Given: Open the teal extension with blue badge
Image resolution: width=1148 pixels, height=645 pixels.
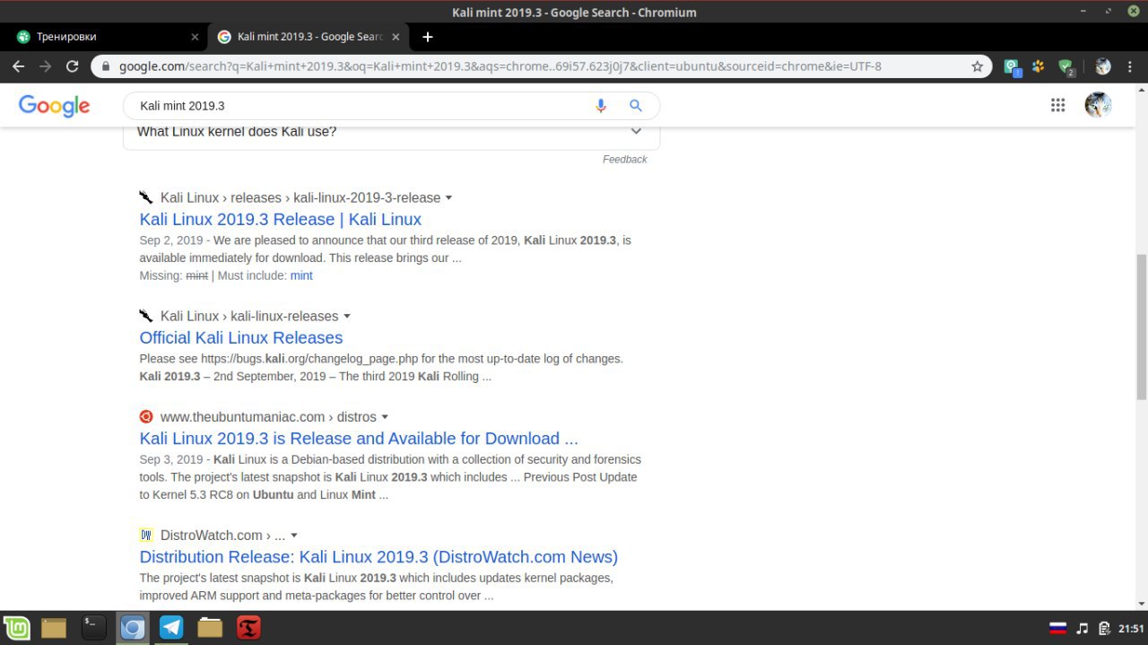Looking at the screenshot, I should pyautogui.click(x=1012, y=67).
